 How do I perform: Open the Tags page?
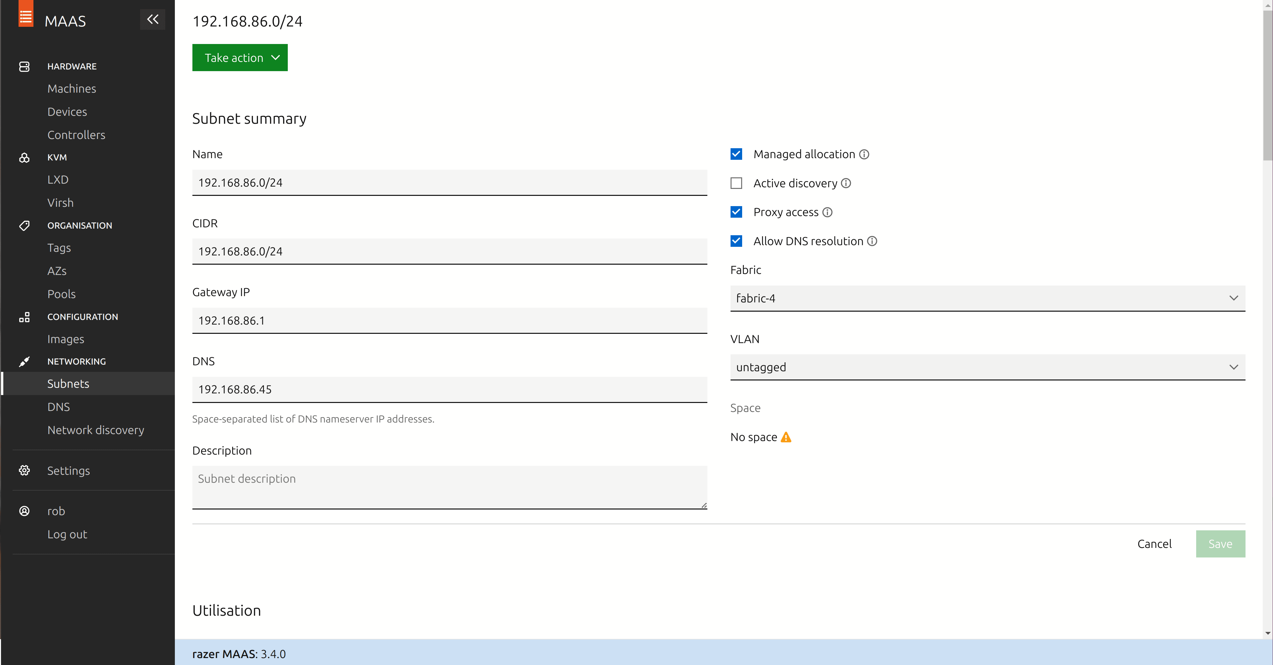pos(59,248)
